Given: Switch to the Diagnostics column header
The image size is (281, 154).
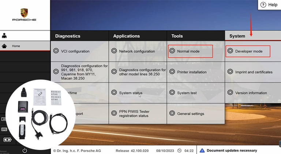Looking at the screenshot, I should (67, 36).
